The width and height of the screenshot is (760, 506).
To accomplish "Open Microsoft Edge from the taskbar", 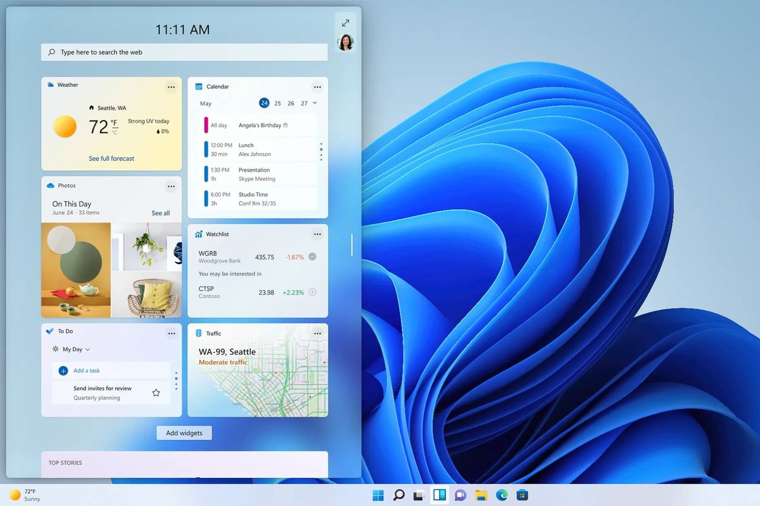I will pyautogui.click(x=502, y=494).
